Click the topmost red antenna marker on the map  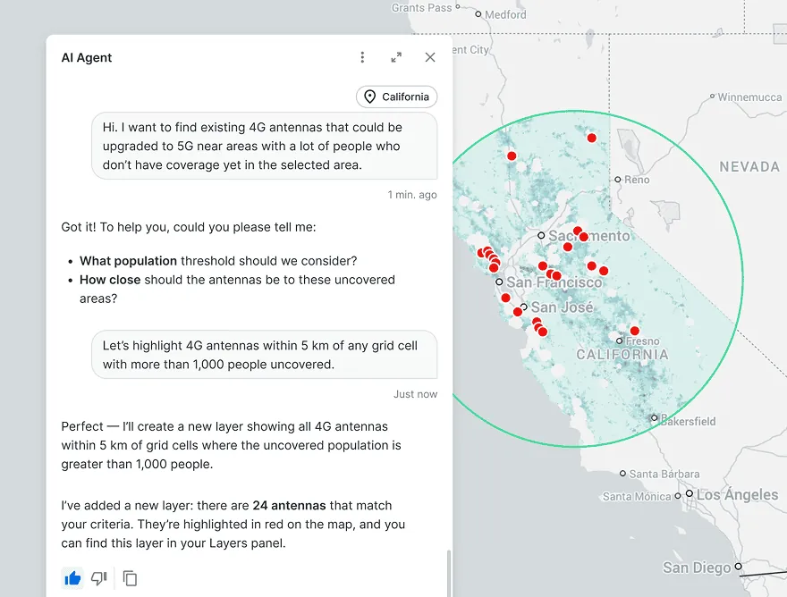[591, 139]
